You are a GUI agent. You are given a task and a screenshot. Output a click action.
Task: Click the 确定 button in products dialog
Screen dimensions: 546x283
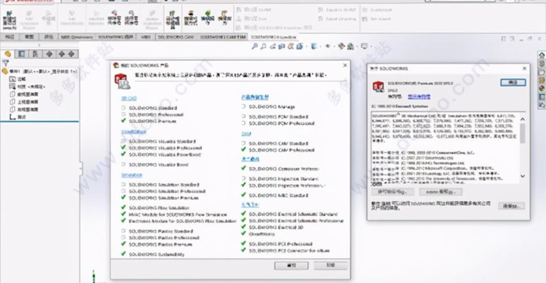[x=292, y=266]
